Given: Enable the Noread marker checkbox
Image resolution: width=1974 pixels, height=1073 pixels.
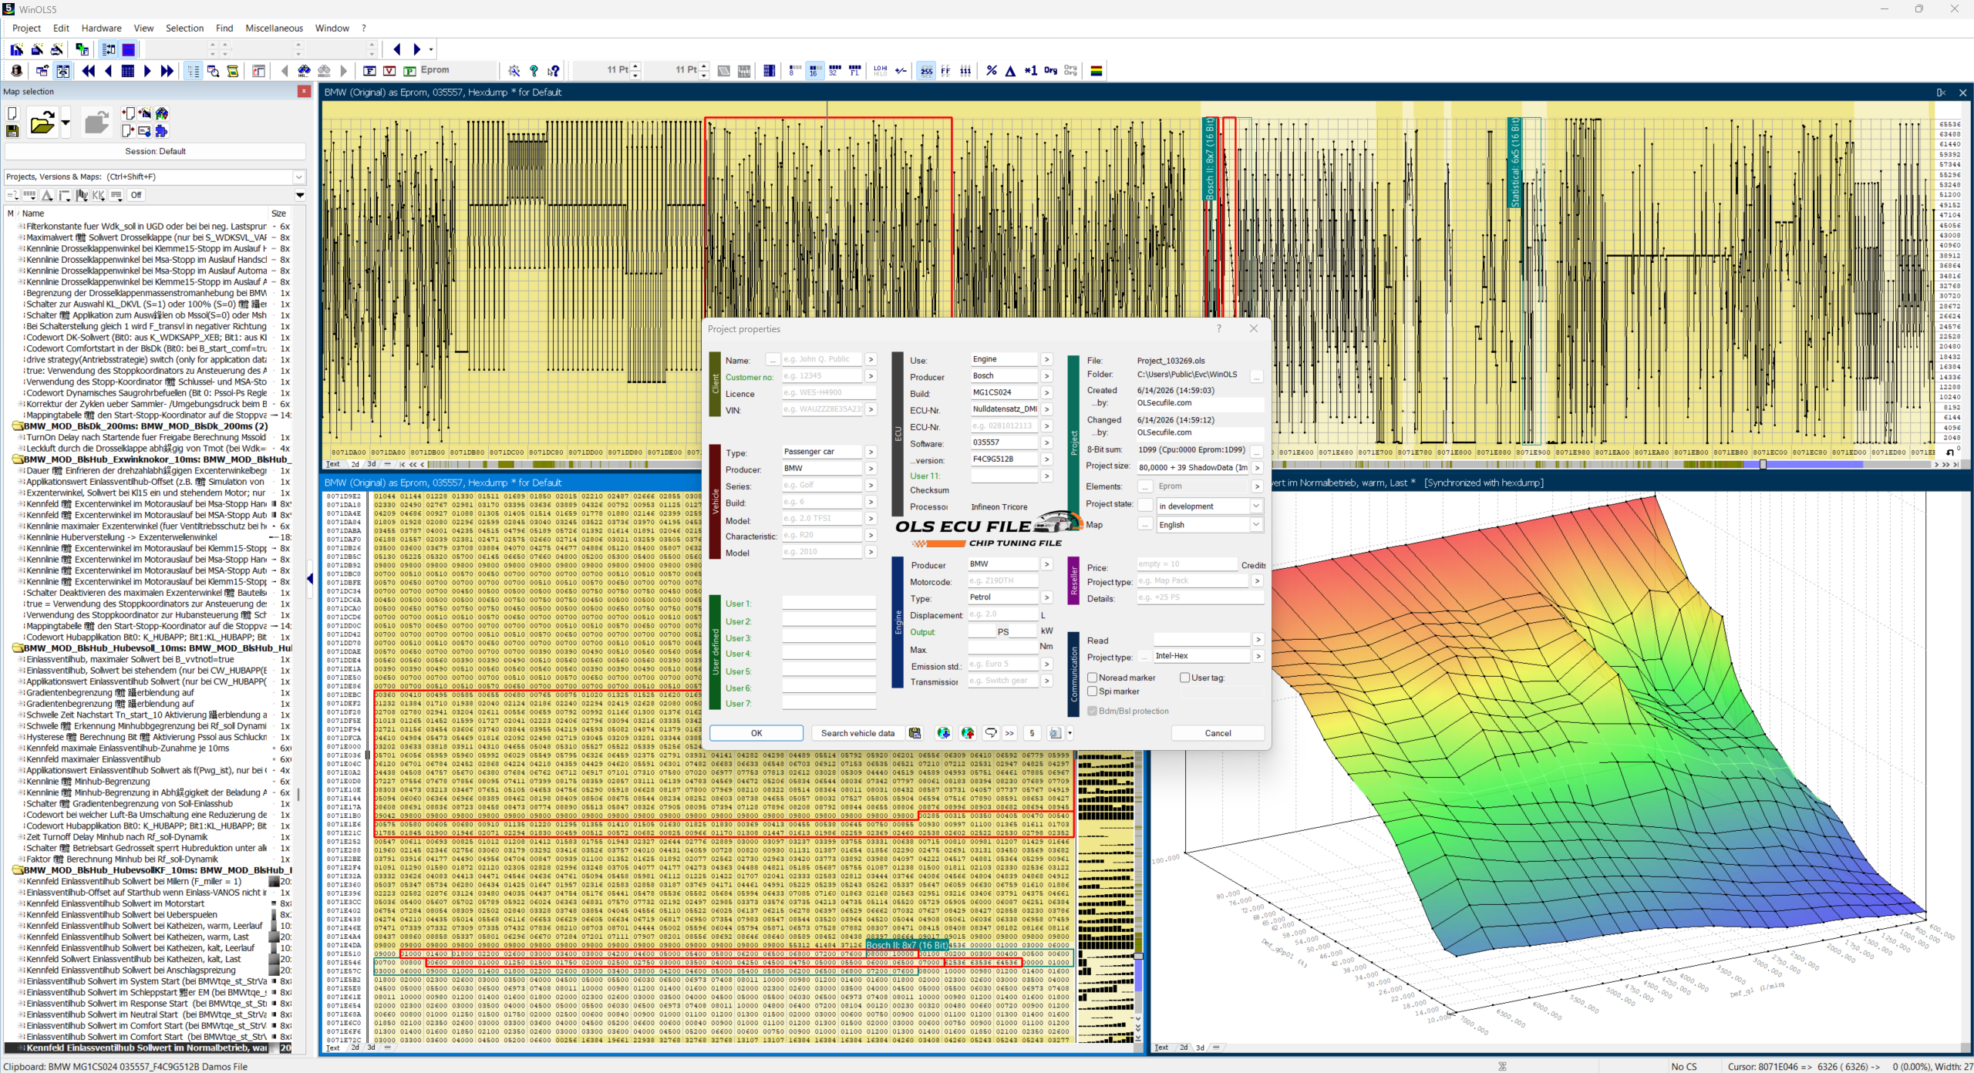Looking at the screenshot, I should 1093,678.
